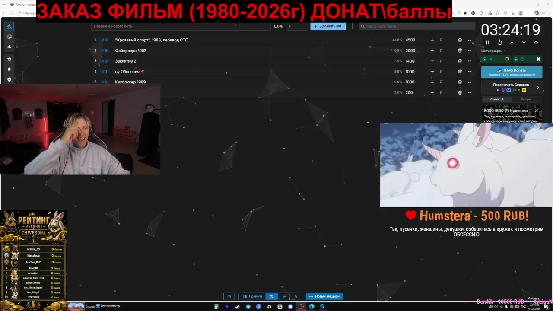
Task: Click the move arrows button in bottom toolbar
Action: [x=284, y=296]
